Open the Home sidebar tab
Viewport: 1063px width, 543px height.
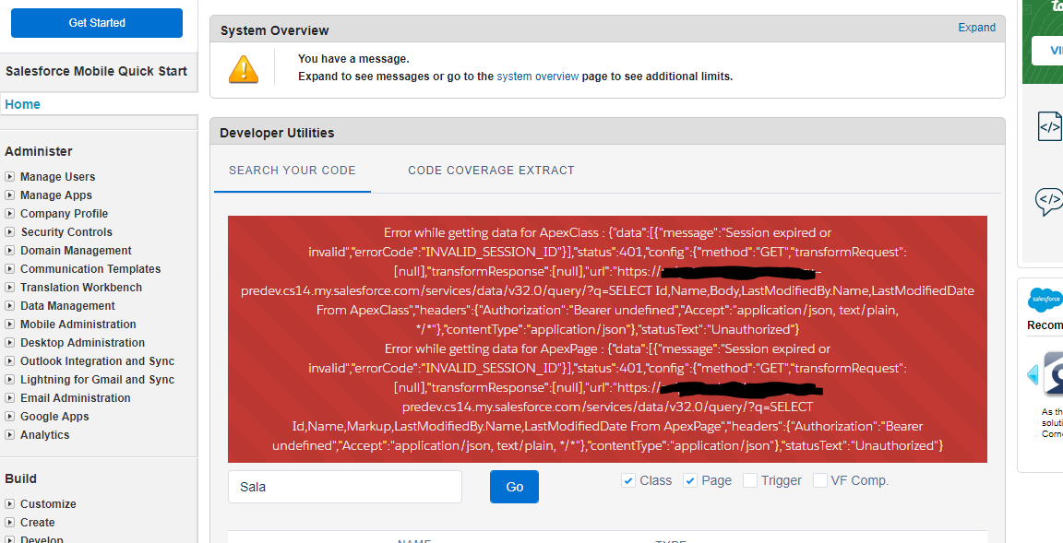click(x=22, y=104)
